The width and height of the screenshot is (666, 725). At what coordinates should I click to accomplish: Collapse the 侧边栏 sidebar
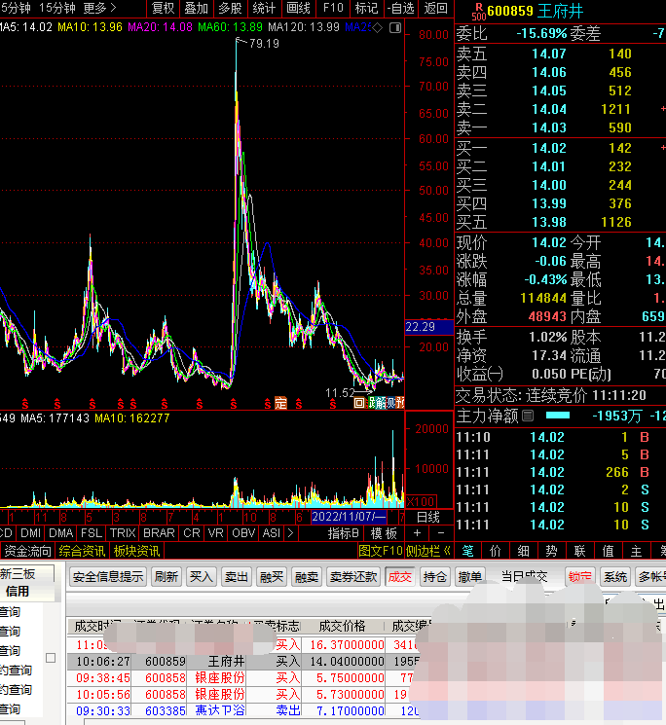(428, 551)
